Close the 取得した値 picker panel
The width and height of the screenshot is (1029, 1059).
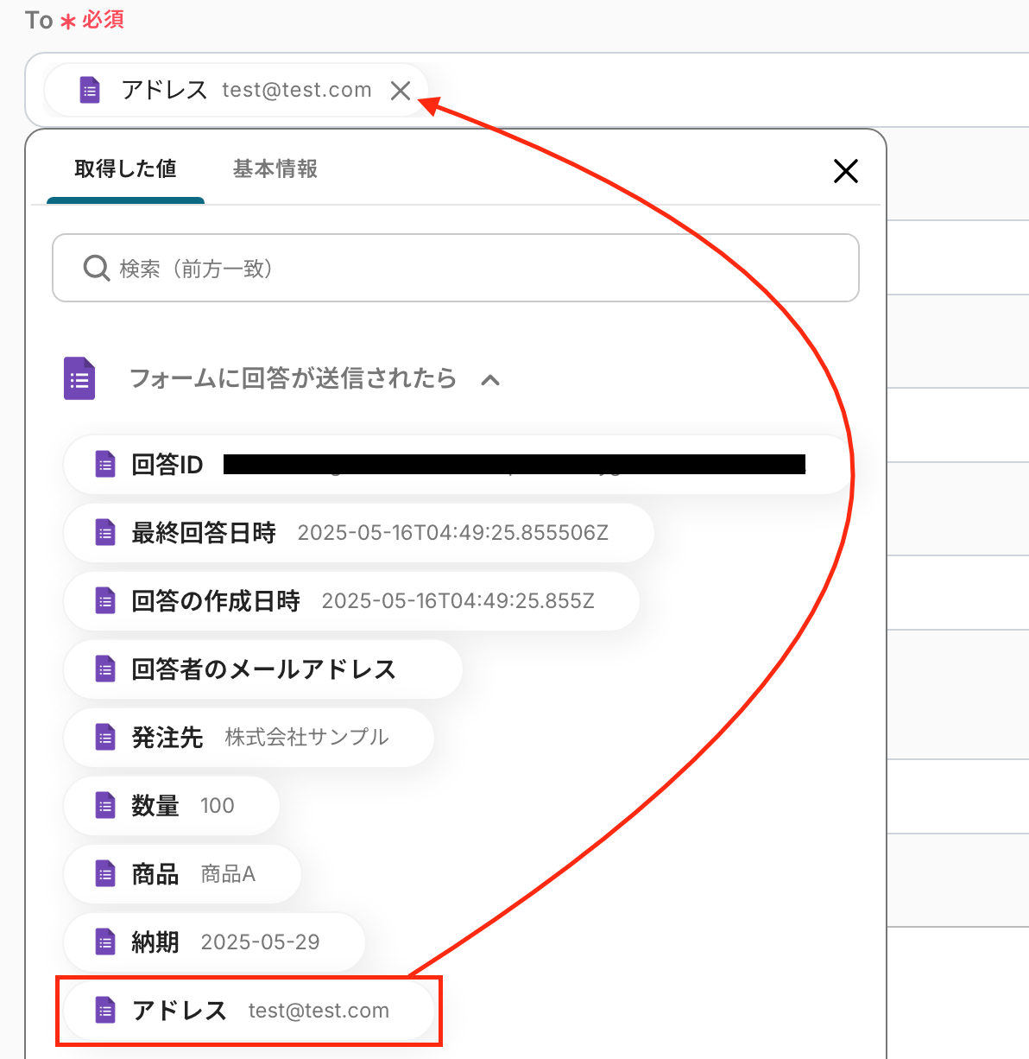[x=845, y=171]
